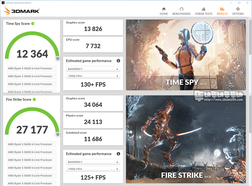252x186 pixels.
Task: Click the Fire Strike score gauge knob
Action: coord(58,134)
